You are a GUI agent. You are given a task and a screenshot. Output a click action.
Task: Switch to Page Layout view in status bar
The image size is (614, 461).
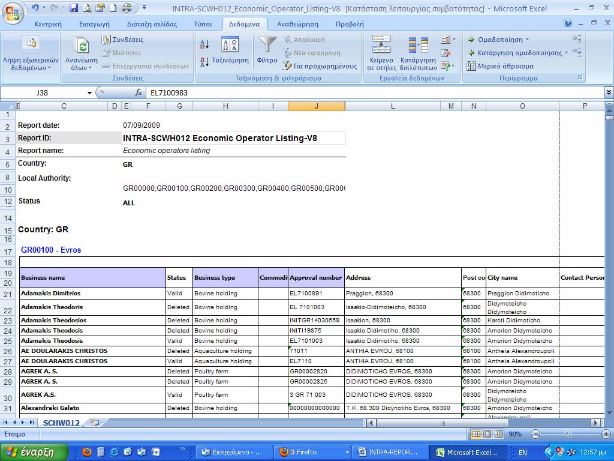(487, 434)
